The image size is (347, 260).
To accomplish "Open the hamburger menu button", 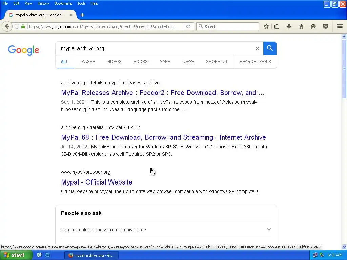I will (x=340, y=26).
